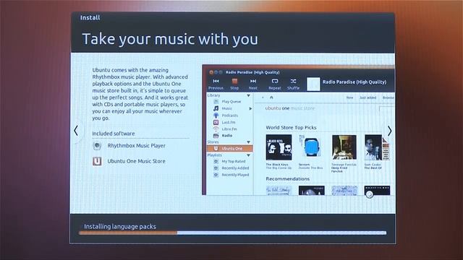Image resolution: width=463 pixels, height=260 pixels.
Task: Click the Recently Added gear icon
Action: tap(216, 168)
